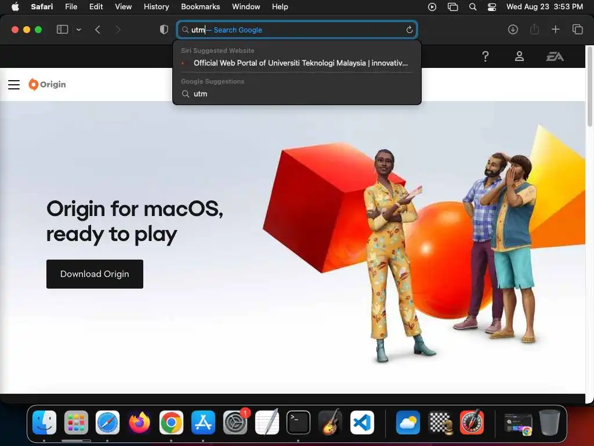The width and height of the screenshot is (594, 446).
Task: Open Terminal from the Dock
Action: tap(298, 422)
